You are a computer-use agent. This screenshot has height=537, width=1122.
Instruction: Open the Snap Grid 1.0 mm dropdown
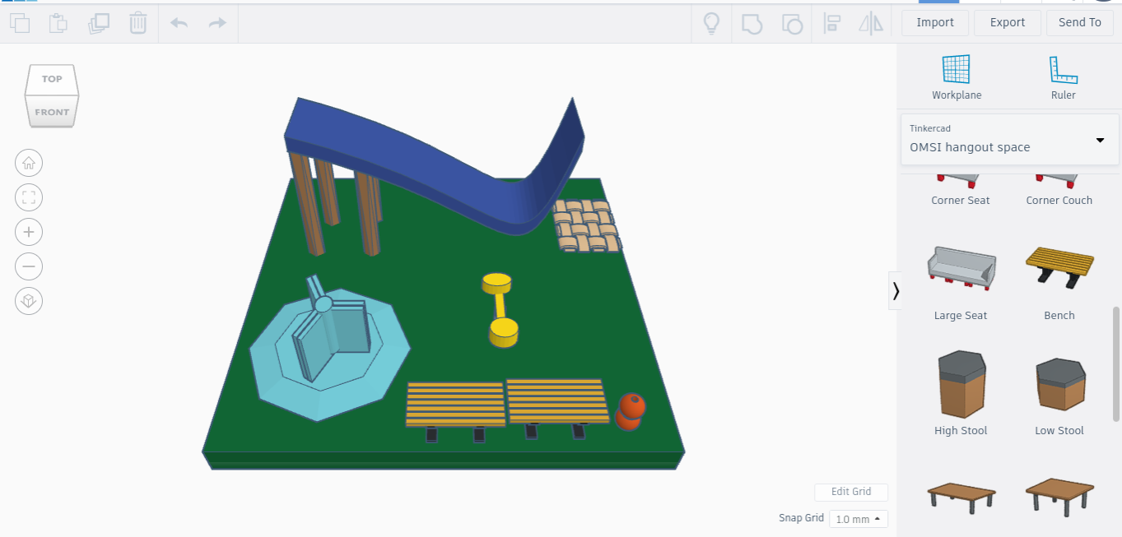coord(858,519)
